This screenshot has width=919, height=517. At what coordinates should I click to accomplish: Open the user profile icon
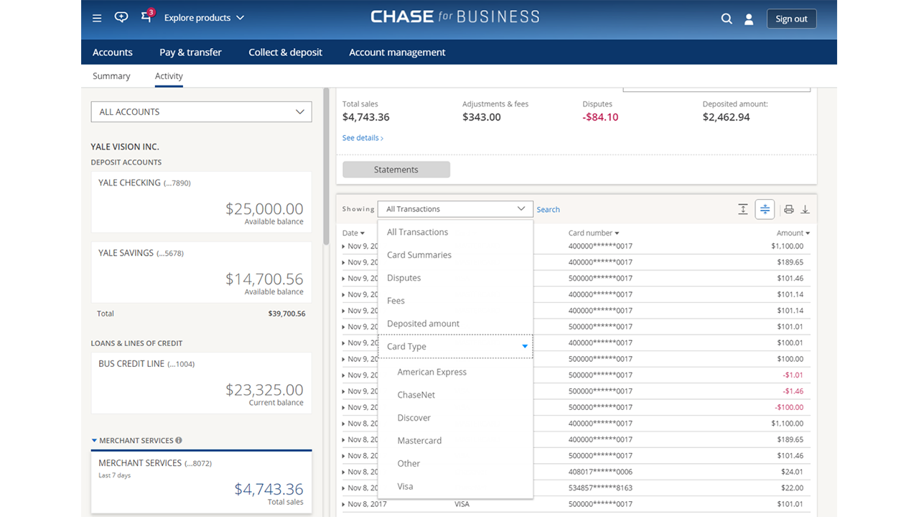[x=749, y=19]
